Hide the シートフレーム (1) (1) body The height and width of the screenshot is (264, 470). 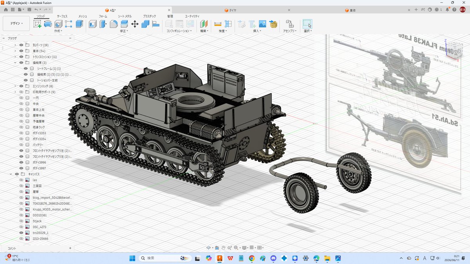point(26,68)
